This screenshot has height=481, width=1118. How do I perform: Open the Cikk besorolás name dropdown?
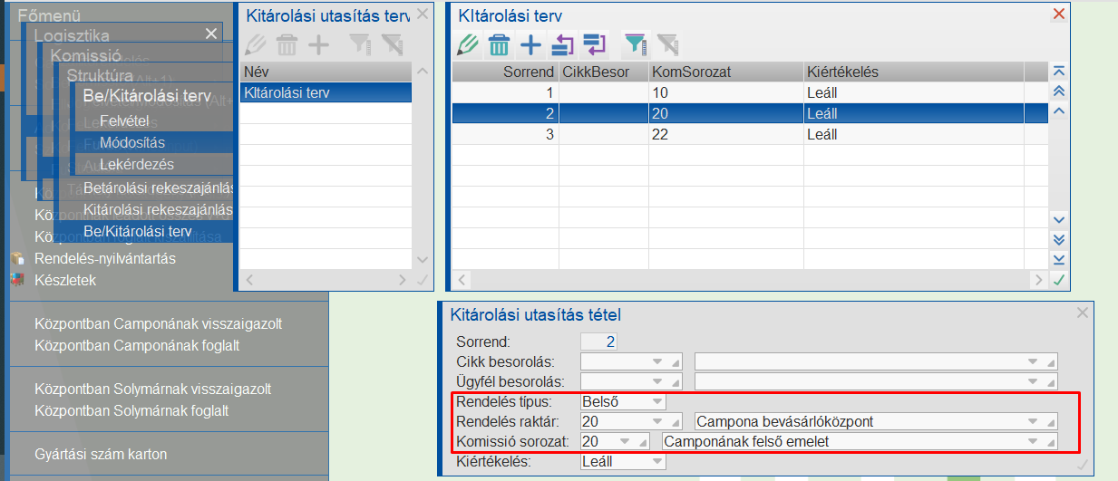click(1033, 361)
